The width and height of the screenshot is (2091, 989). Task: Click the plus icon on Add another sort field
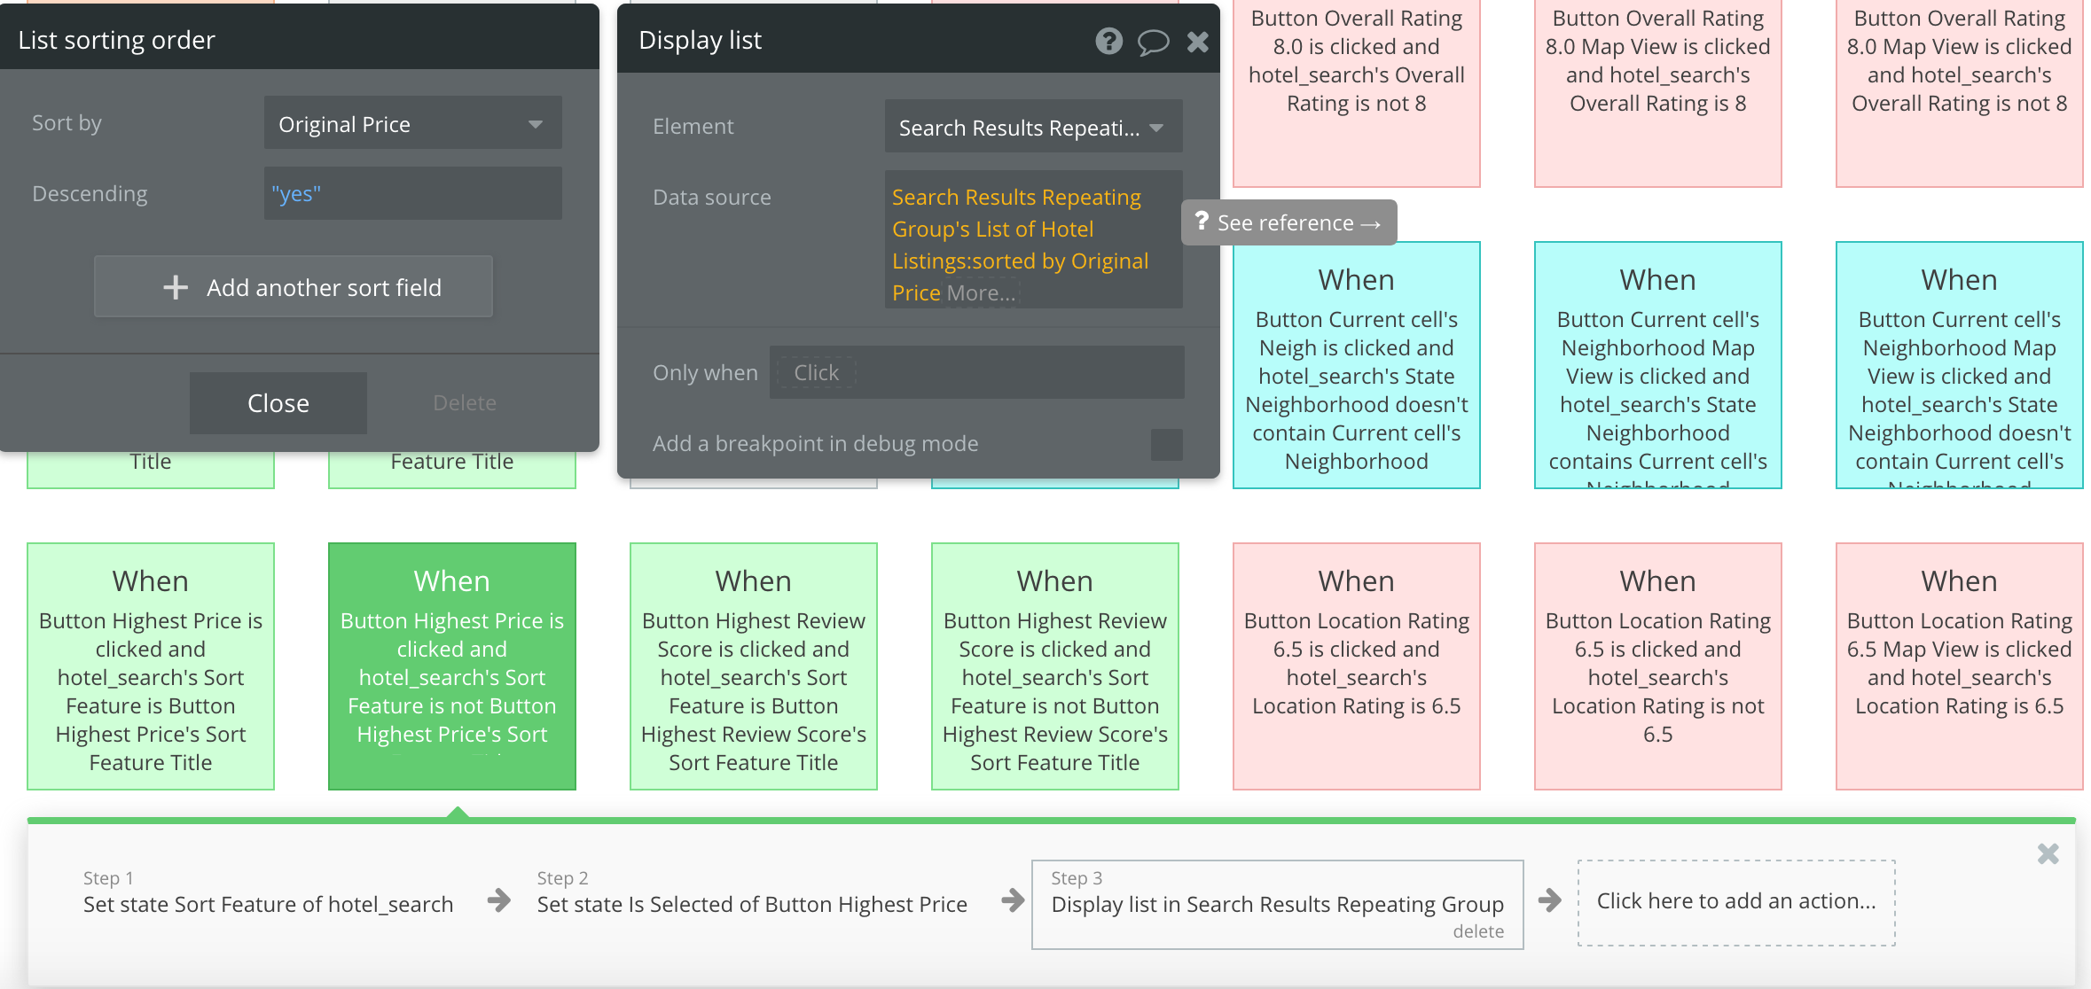[x=176, y=287]
